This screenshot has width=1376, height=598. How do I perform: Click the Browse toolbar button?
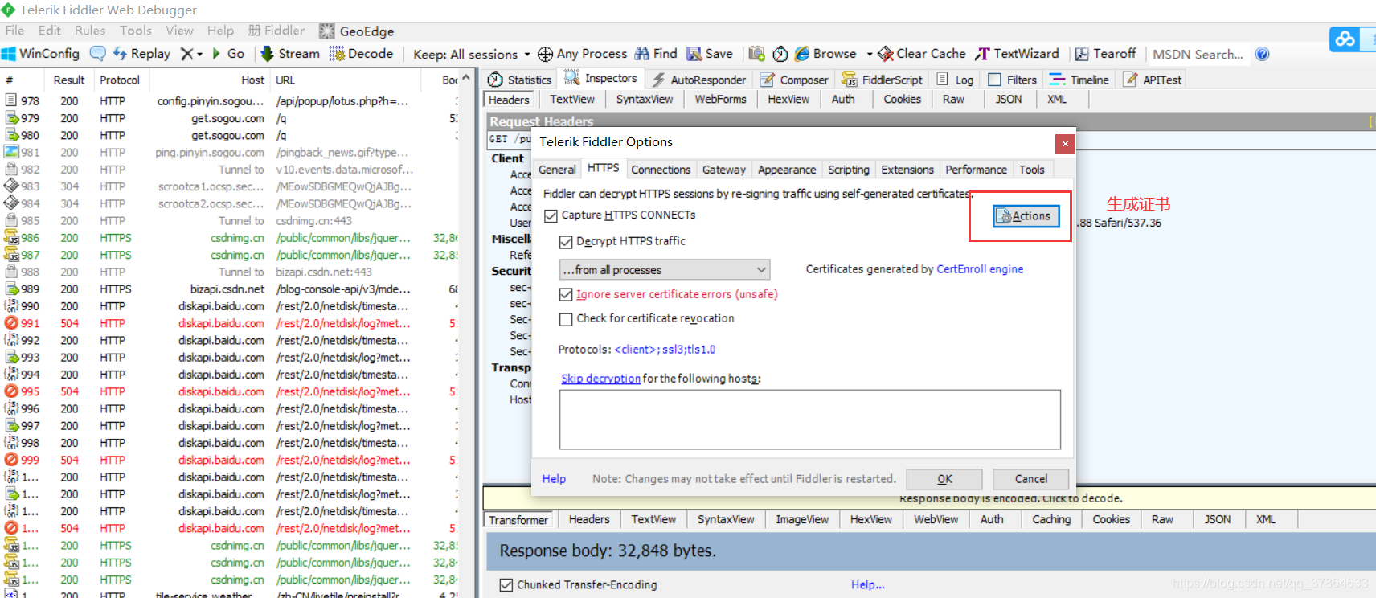coord(825,54)
